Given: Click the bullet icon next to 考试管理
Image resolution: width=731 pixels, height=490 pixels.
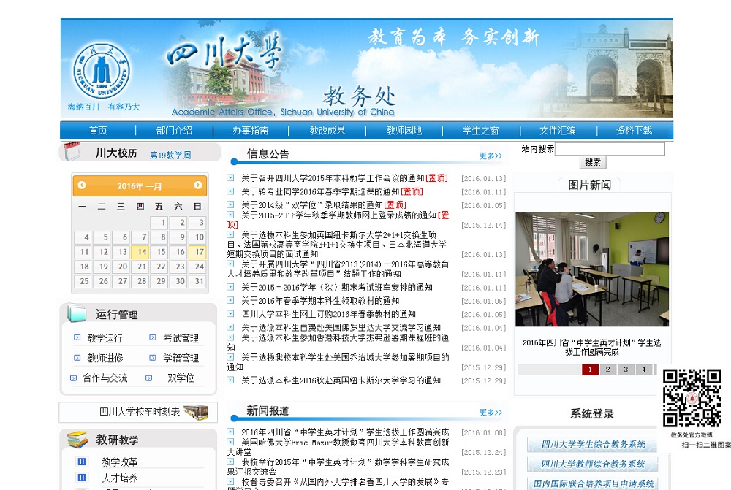Looking at the screenshot, I should [153, 337].
